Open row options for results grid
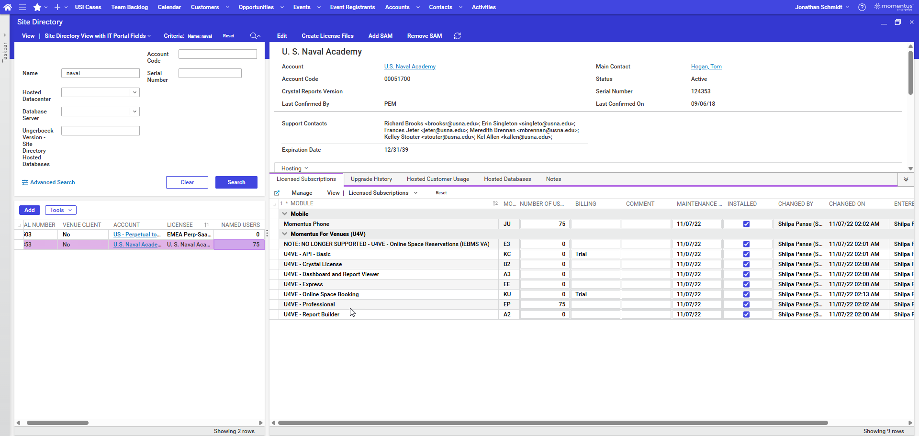 coord(267,234)
